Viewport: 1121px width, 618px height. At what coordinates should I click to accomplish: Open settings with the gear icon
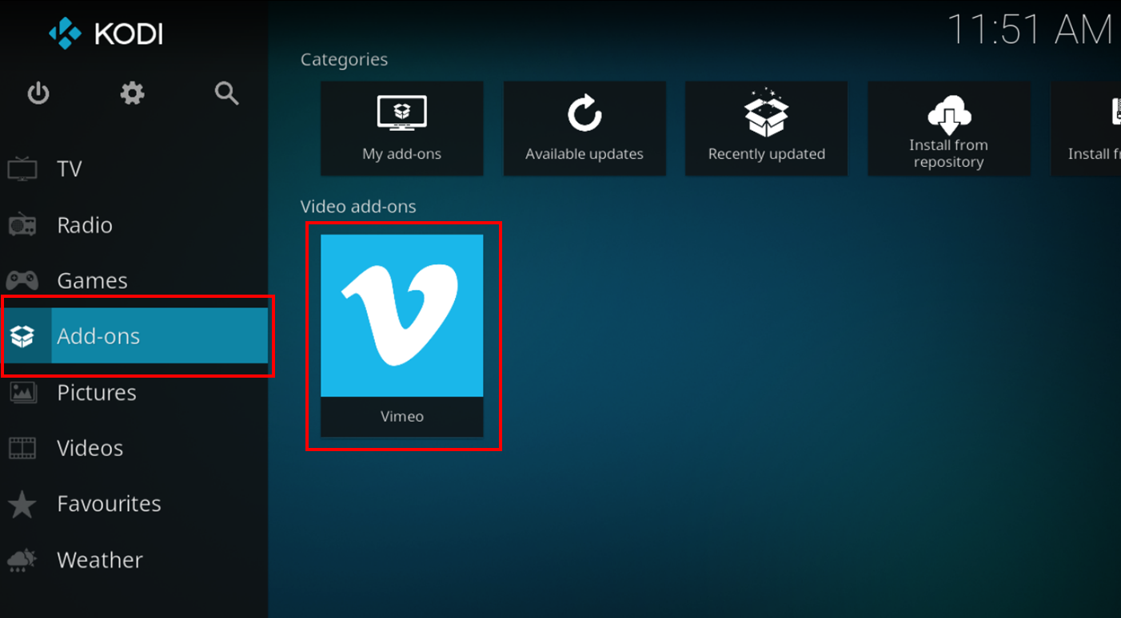[x=133, y=93]
